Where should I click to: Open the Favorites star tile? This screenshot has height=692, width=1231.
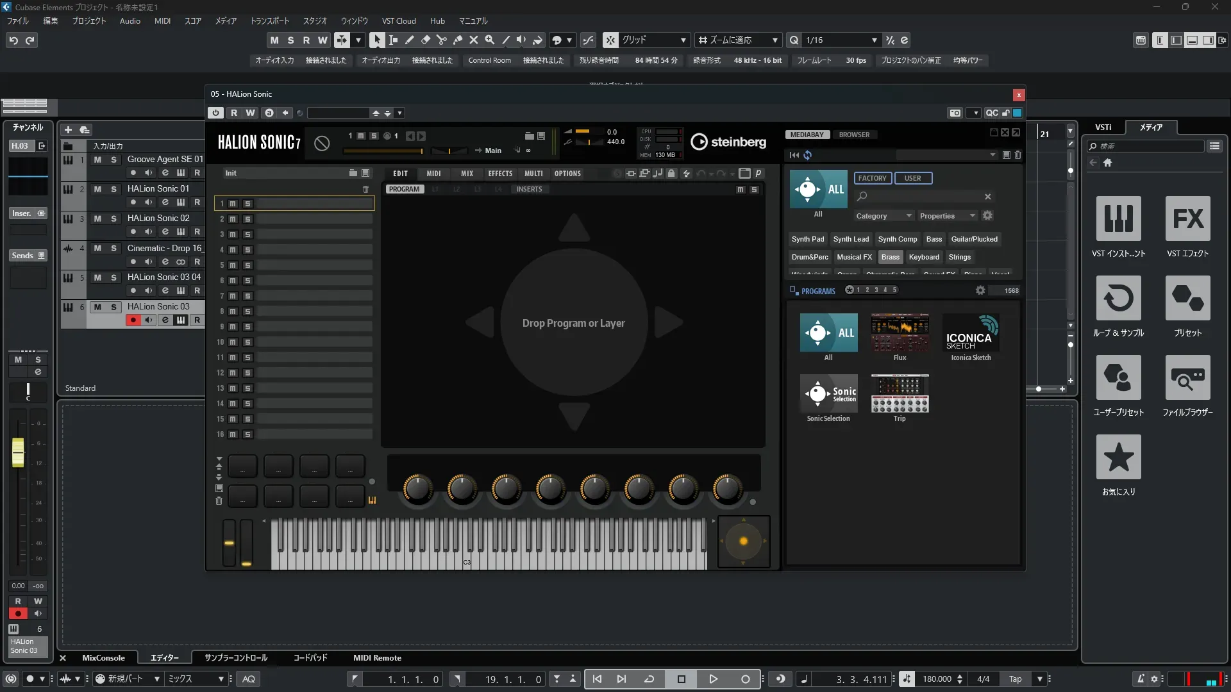(1118, 457)
